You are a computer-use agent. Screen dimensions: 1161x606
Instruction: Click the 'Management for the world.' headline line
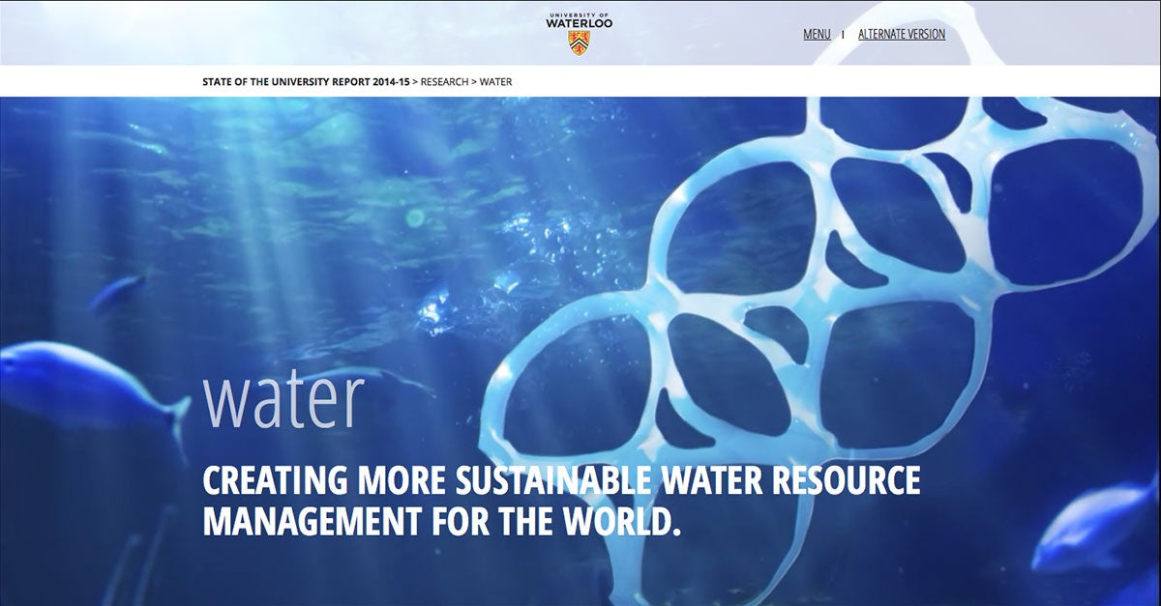pos(441,522)
